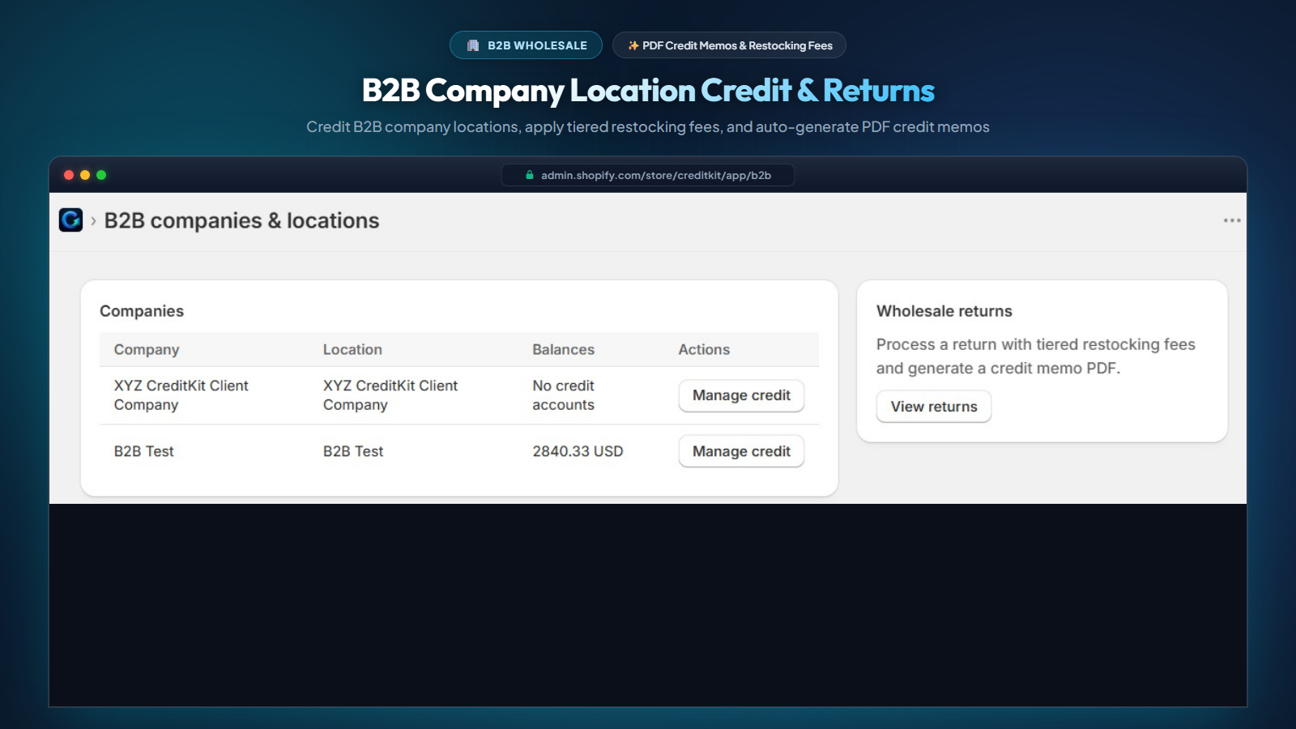1296x729 pixels.
Task: Click the 2840.33 USD balance
Action: 578,451
